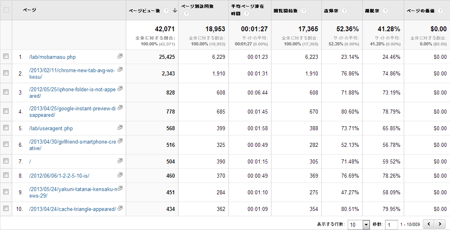This screenshot has height=230, width=450.
Task: Open /lab/mobamasu.php in new window icon
Action: click(x=120, y=56)
